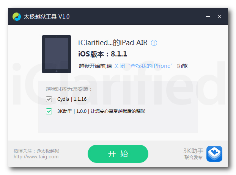Click the 3K助手 联合发布 text label
Screen dimensions: 236x175
[x=194, y=154]
